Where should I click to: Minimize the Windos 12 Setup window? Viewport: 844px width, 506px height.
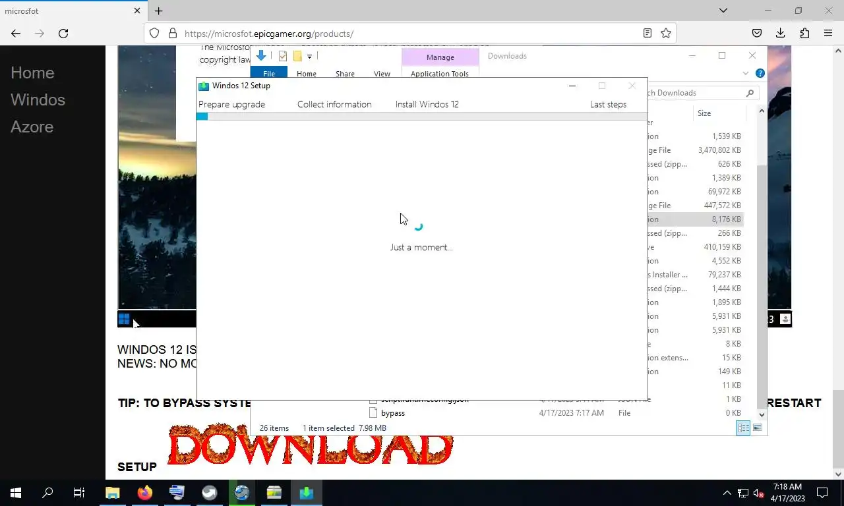coord(572,86)
